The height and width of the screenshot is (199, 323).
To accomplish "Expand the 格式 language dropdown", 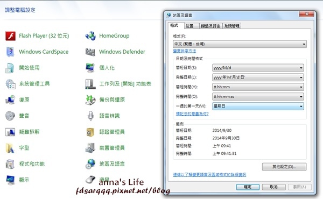I will 240,44.
